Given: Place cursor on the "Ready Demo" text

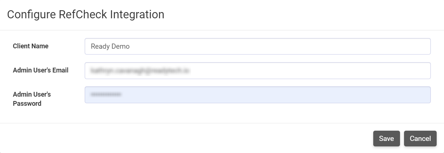Looking at the screenshot, I should click(110, 46).
